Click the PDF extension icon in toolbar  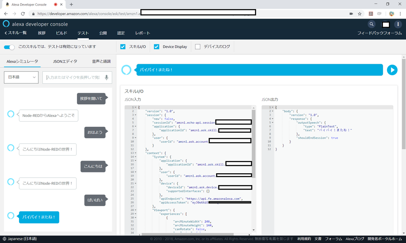pyautogui.click(x=371, y=14)
